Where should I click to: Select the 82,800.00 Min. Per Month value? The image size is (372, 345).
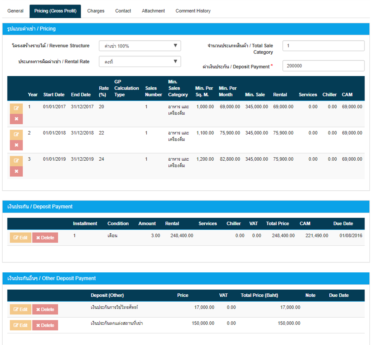coord(230,159)
